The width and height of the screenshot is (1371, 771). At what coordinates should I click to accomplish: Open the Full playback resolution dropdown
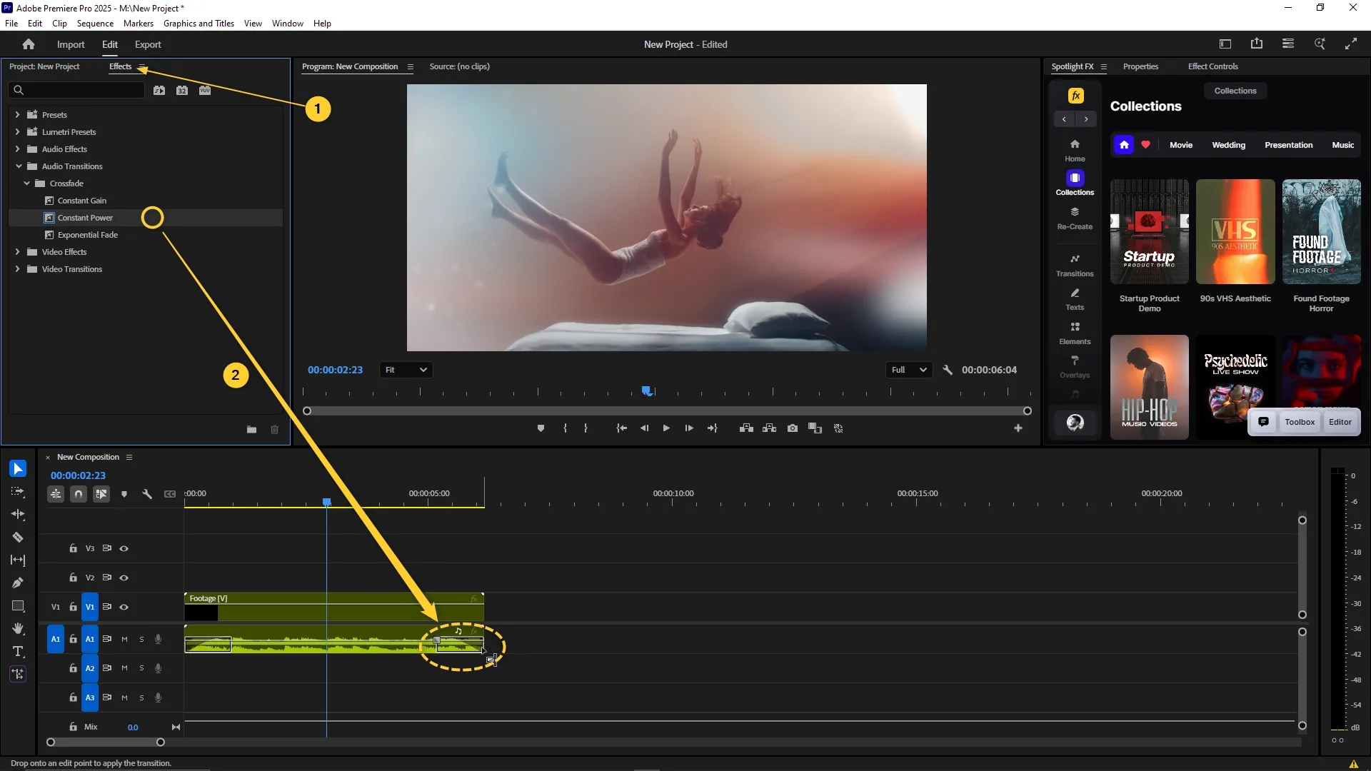coord(909,370)
